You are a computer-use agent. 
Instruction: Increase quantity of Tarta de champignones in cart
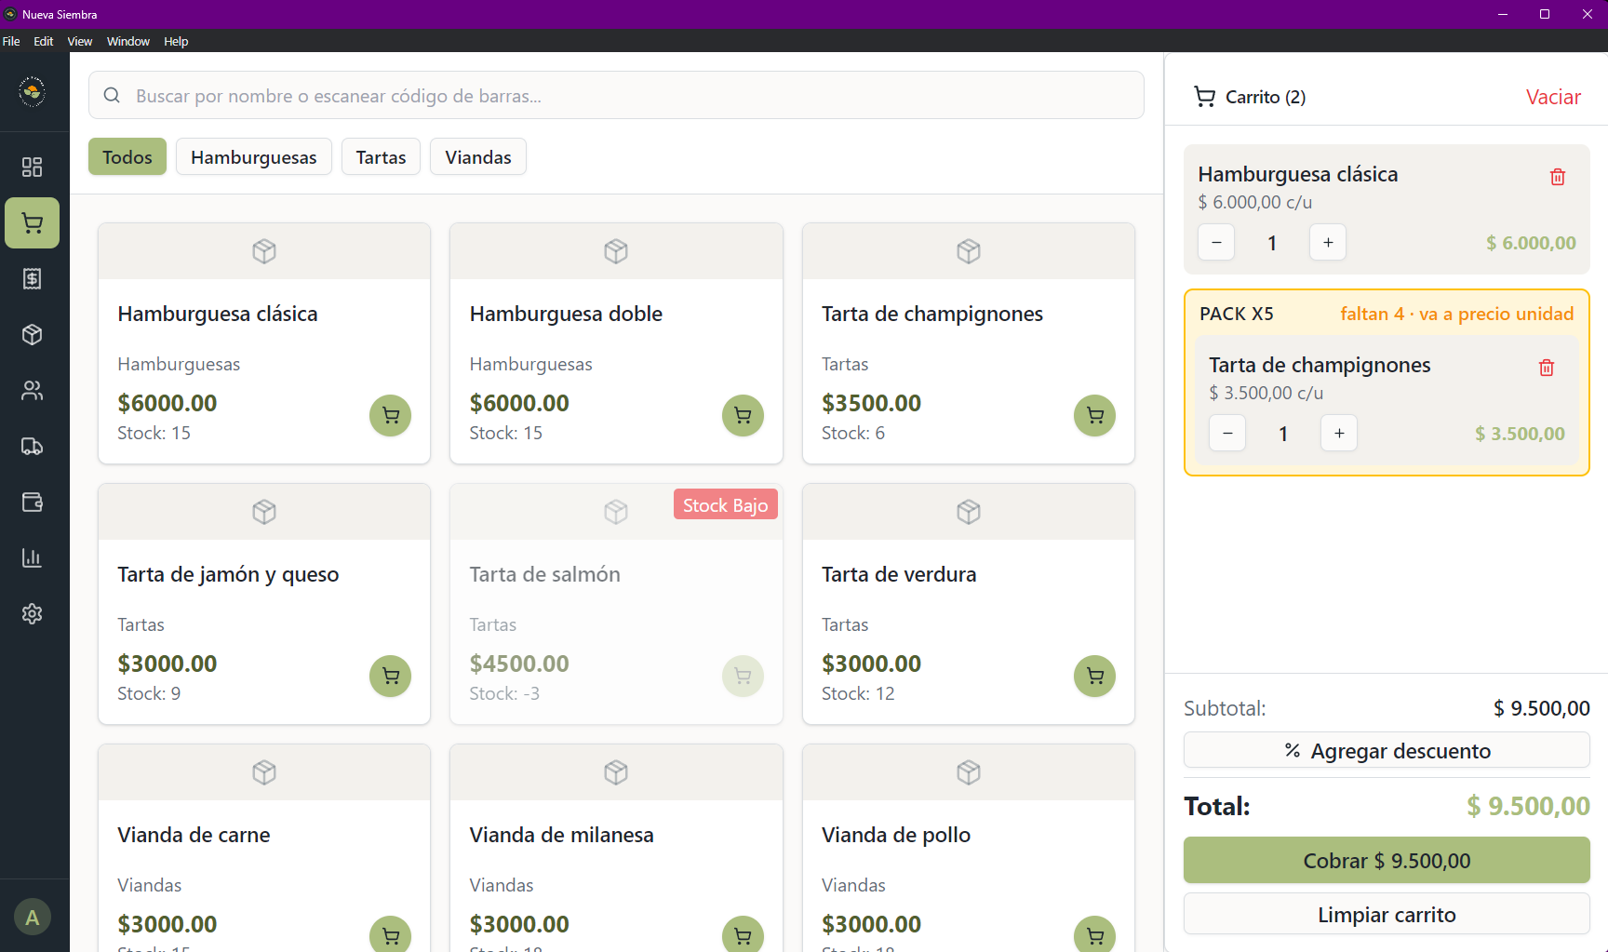point(1339,434)
